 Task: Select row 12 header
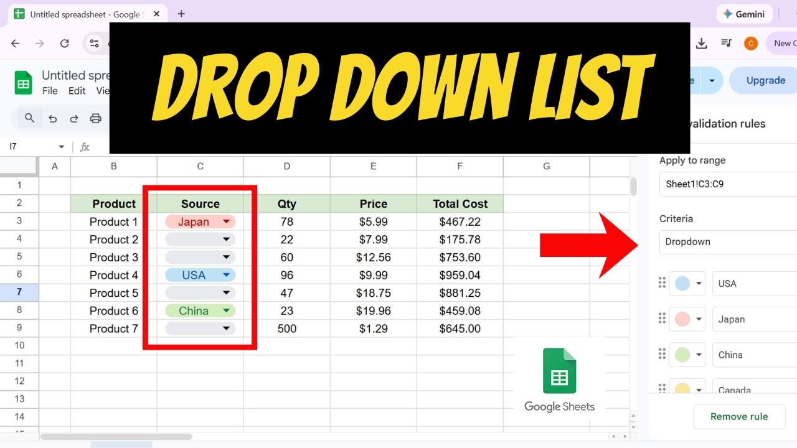[x=19, y=381]
